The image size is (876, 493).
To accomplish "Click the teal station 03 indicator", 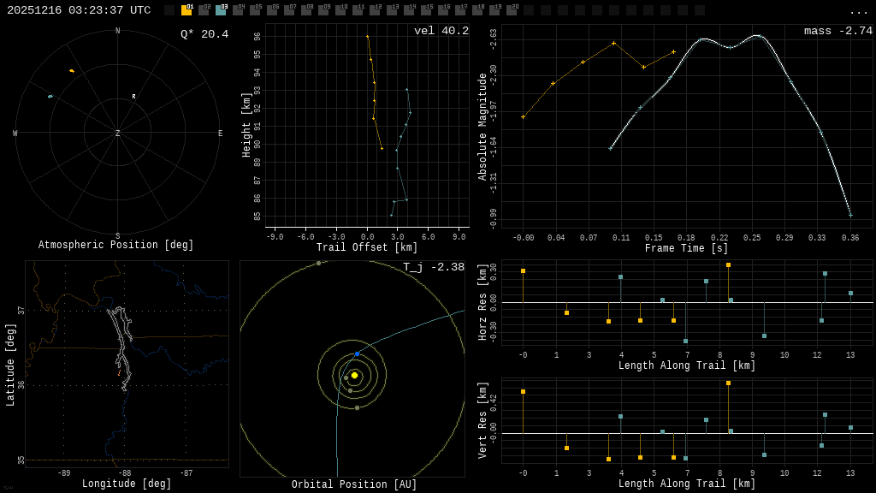I will pyautogui.click(x=221, y=10).
